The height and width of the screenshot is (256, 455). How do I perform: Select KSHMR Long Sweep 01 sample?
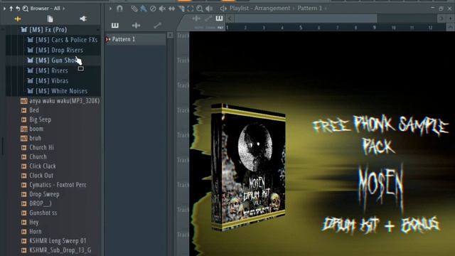(54, 241)
